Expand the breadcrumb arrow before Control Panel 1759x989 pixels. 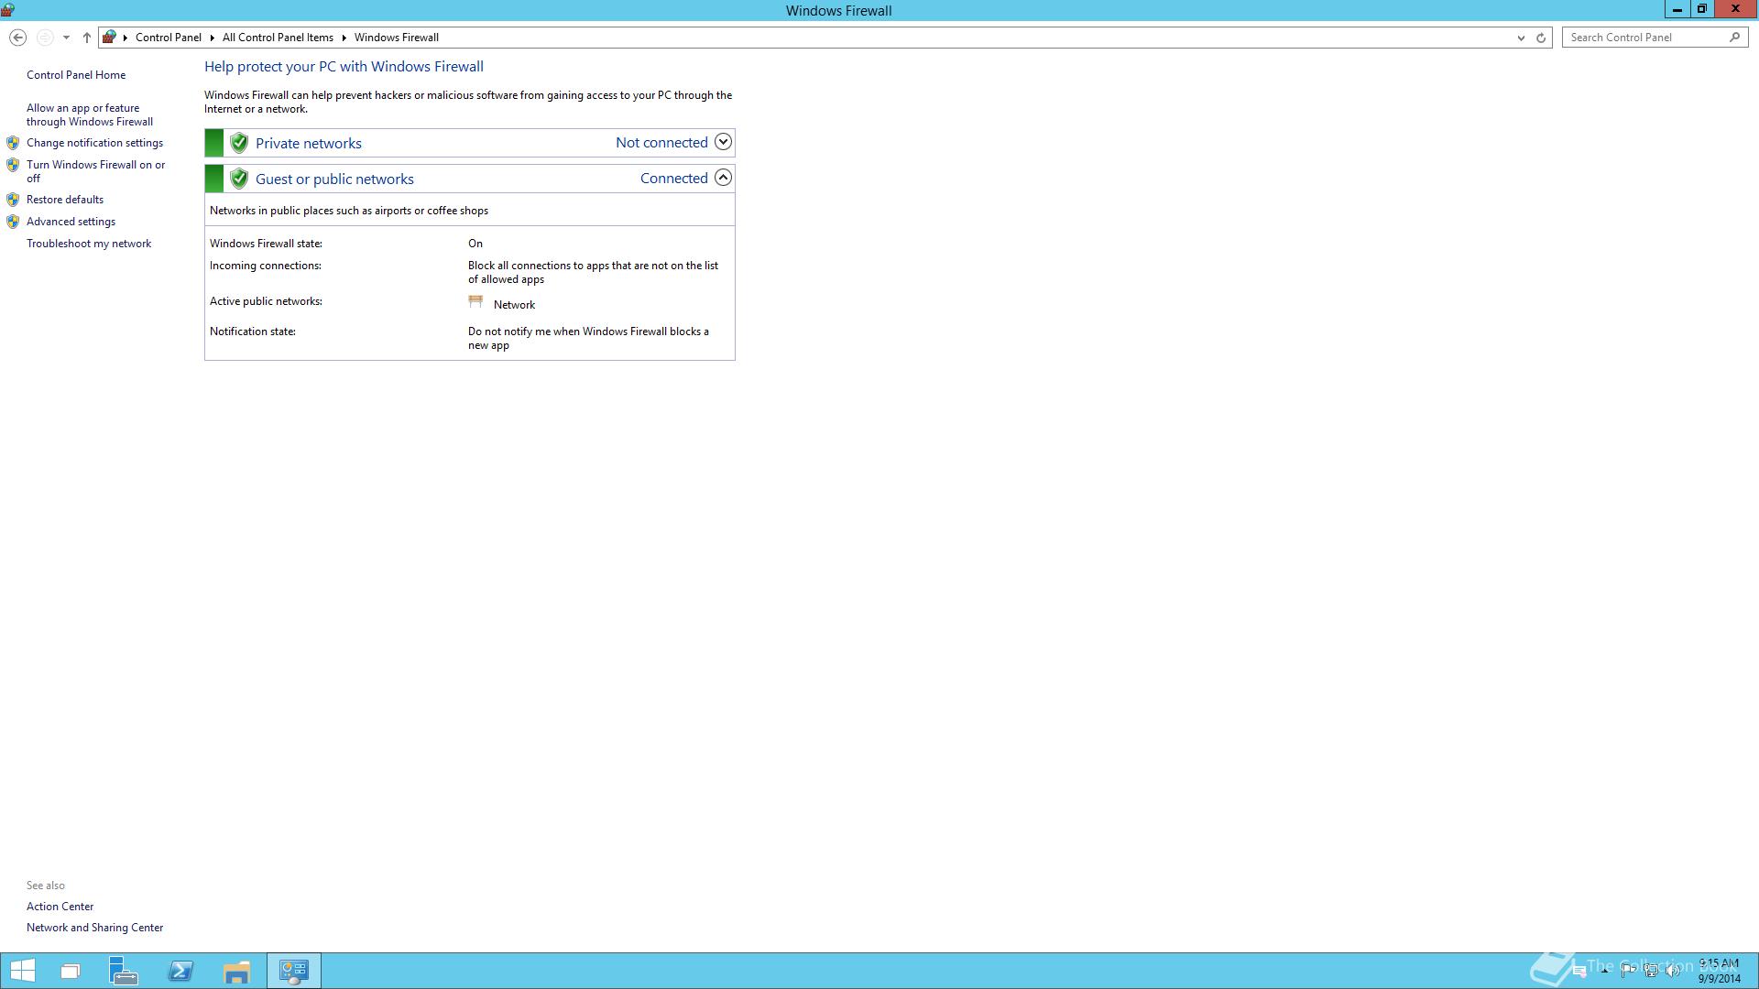pos(126,38)
